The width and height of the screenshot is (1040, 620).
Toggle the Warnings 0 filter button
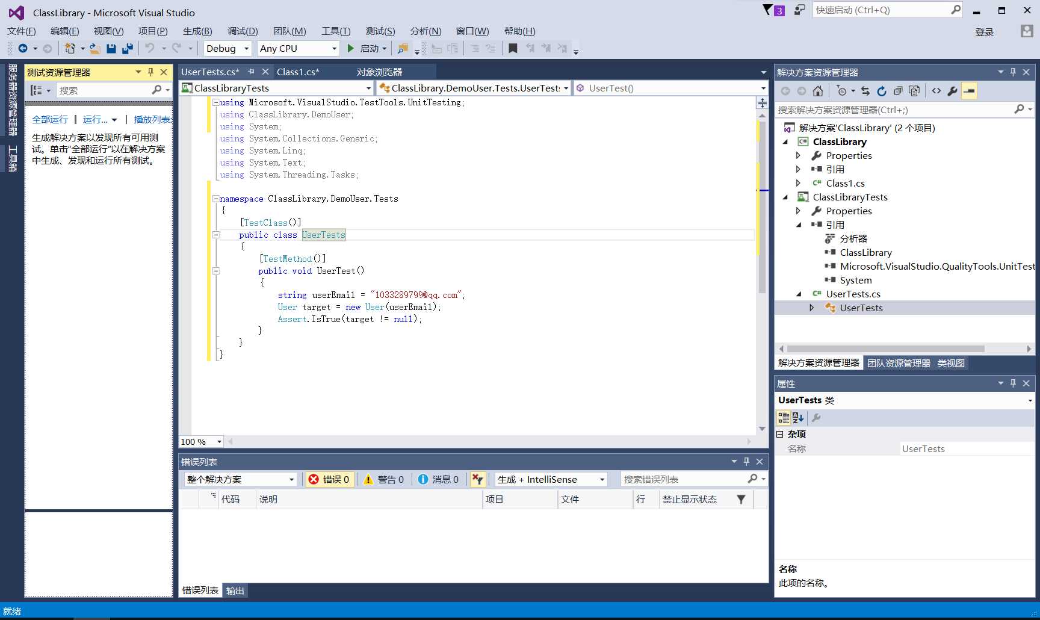coord(384,479)
